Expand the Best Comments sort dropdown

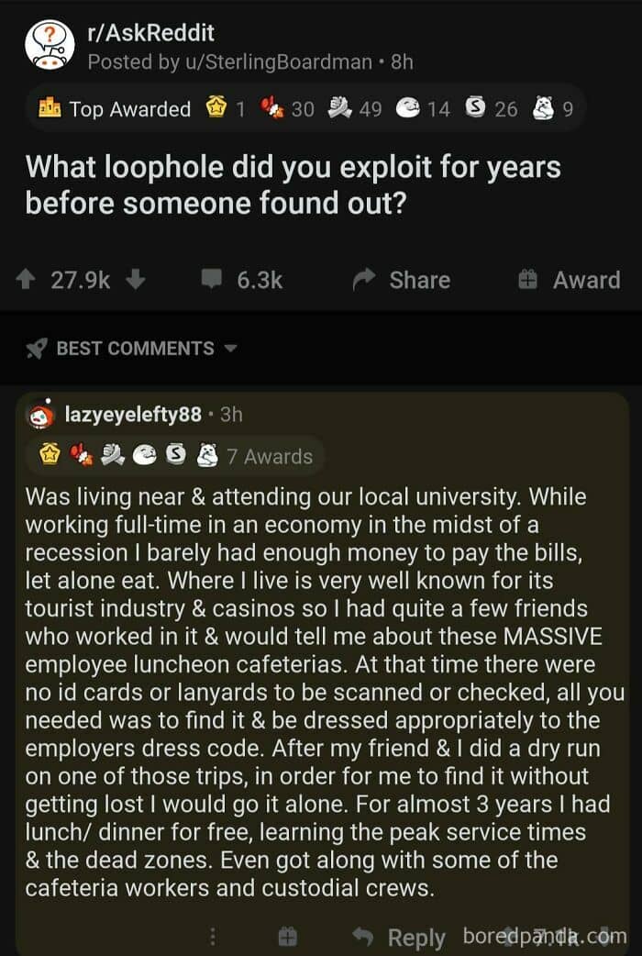point(231,349)
